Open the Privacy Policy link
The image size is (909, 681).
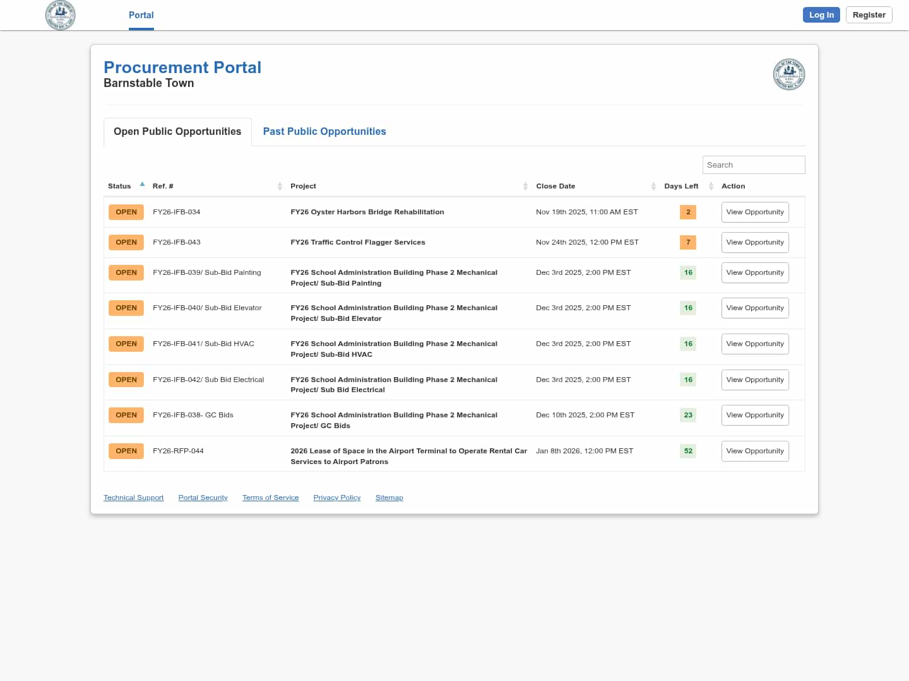tap(337, 498)
